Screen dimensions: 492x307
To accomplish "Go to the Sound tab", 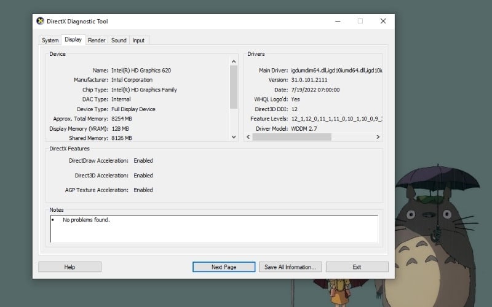I will point(119,41).
